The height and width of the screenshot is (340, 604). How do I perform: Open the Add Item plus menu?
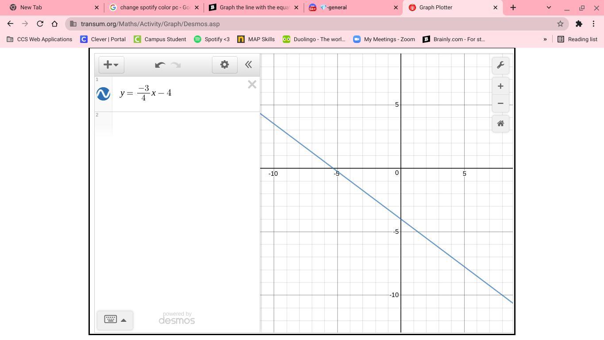[111, 65]
